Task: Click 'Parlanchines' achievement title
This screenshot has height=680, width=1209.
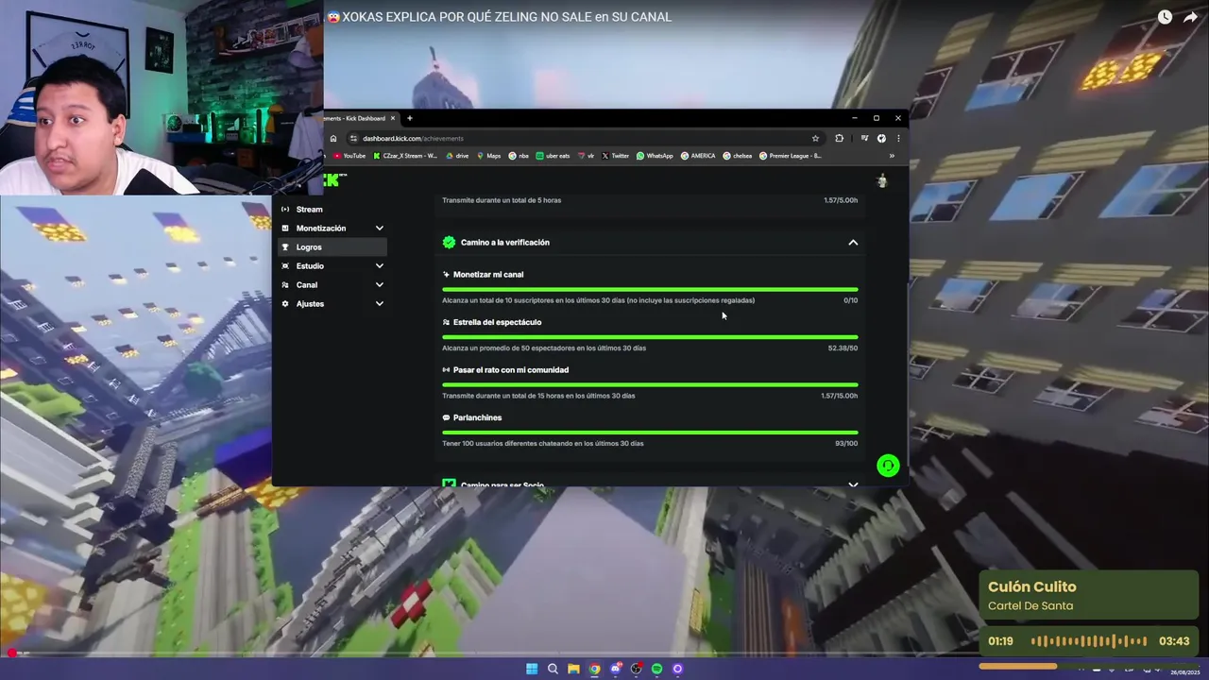Action: (x=477, y=417)
